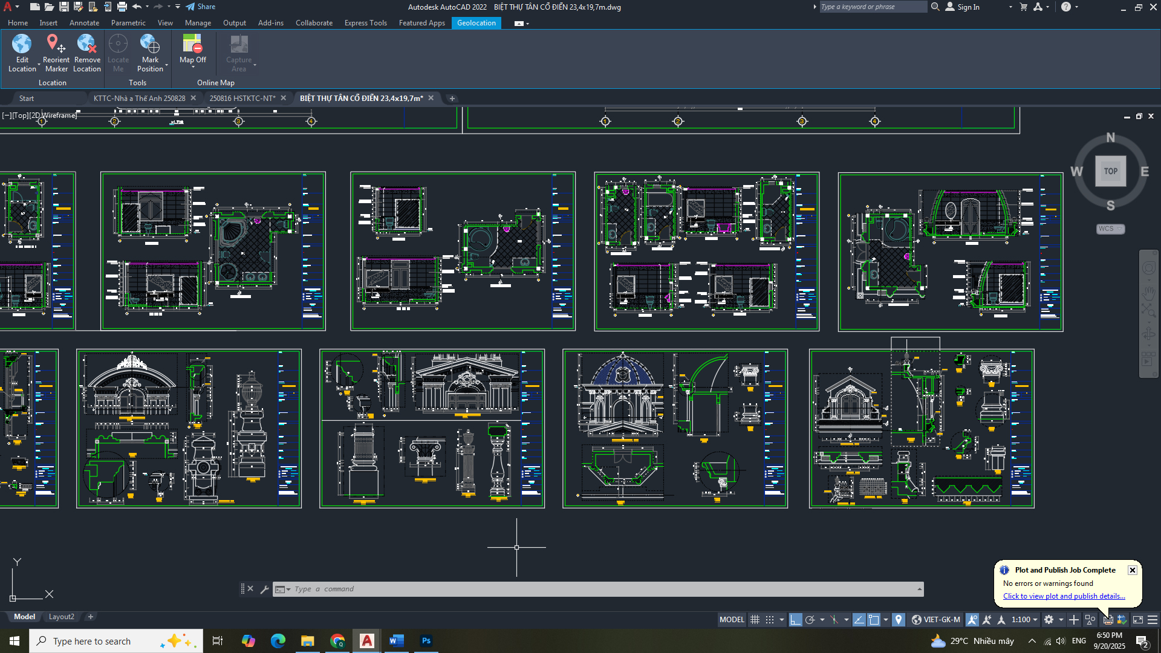This screenshot has width=1161, height=653.
Task: Expand the Edit Location dropdown arrow
Action: coord(39,65)
